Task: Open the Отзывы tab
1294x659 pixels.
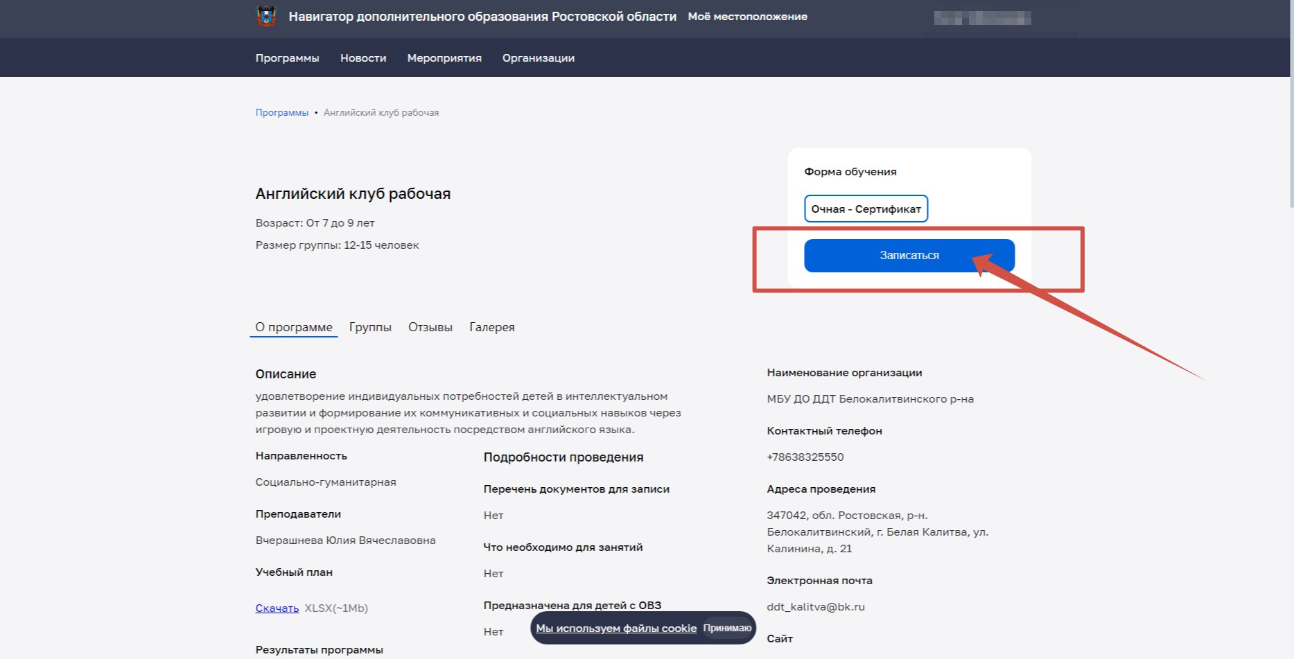Action: click(x=430, y=327)
